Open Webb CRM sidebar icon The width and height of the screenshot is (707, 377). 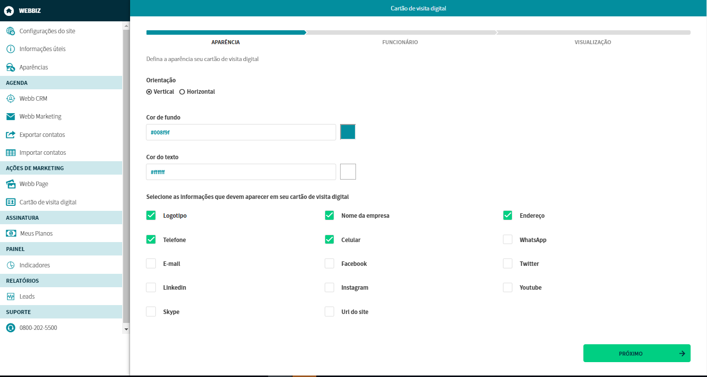10,99
